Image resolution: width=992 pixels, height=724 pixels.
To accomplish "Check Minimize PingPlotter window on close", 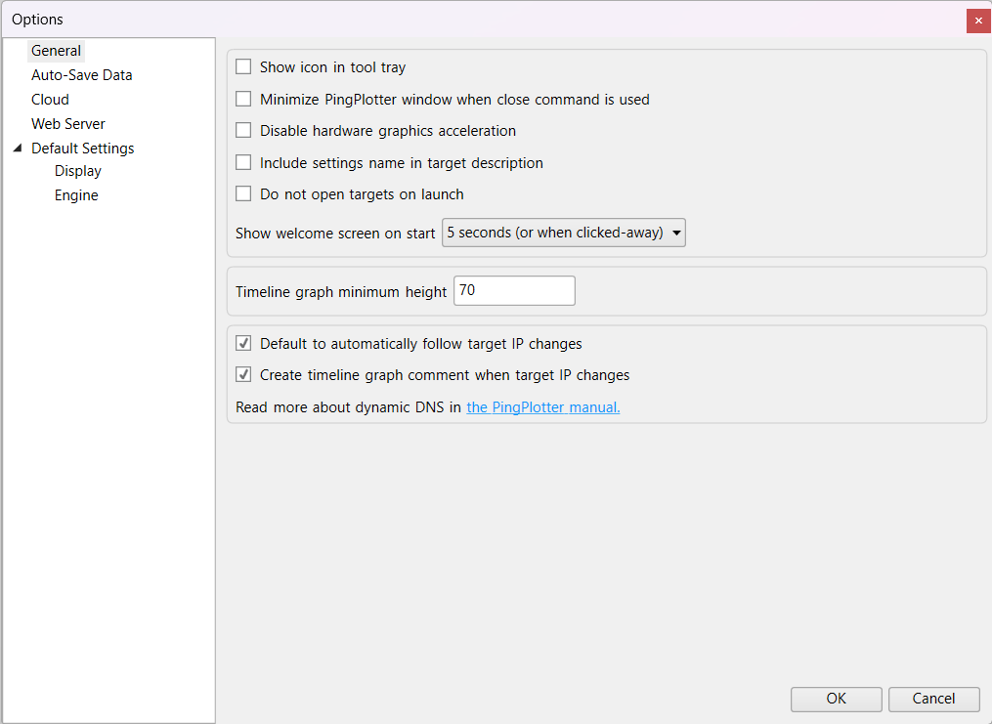I will pos(244,100).
